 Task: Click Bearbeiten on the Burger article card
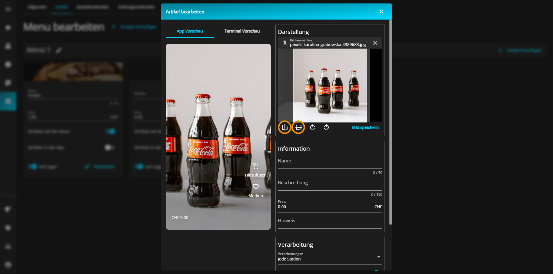[100, 167]
